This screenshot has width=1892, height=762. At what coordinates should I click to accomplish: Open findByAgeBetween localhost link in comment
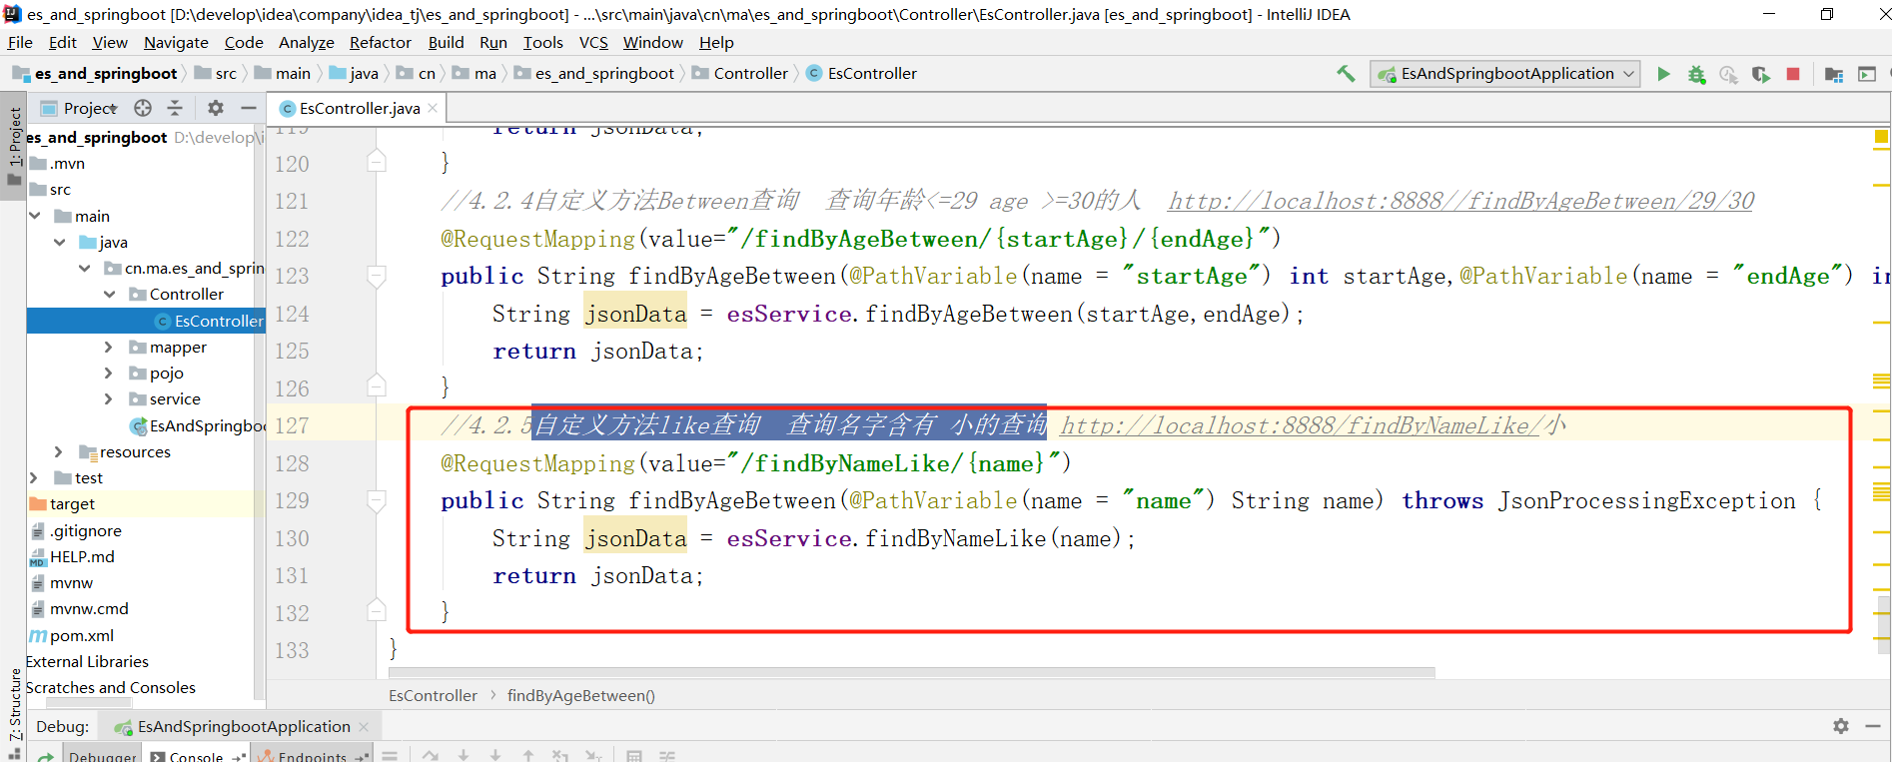1460,201
